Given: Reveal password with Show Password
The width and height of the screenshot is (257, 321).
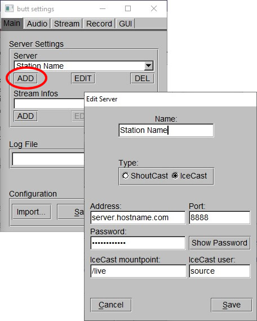Looking at the screenshot, I should click(220, 243).
